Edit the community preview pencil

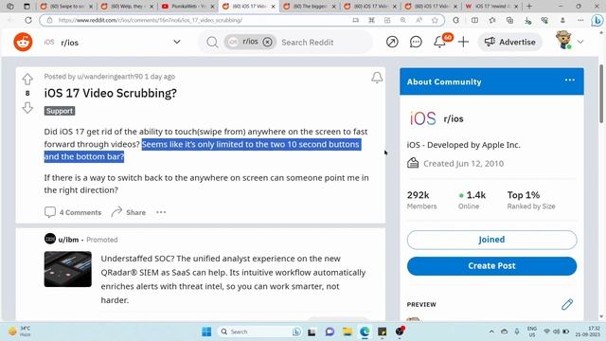[567, 304]
